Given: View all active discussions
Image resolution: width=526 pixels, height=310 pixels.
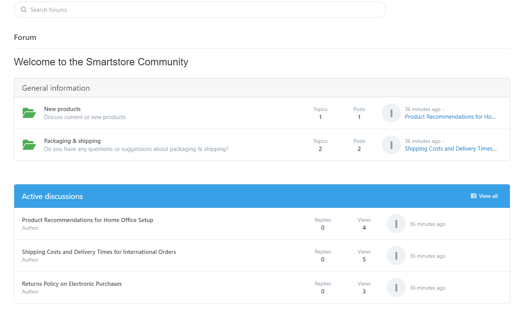Looking at the screenshot, I should 488,196.
